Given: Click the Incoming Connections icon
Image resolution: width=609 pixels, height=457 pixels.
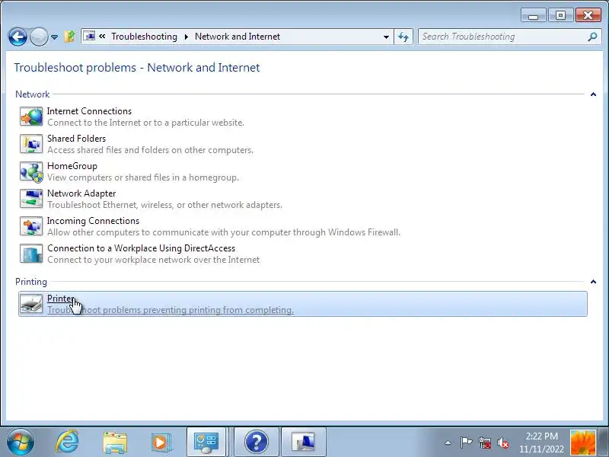Looking at the screenshot, I should pos(31,226).
